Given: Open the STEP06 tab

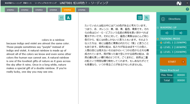Looking at the screenshot, I should (x=83, y=10).
